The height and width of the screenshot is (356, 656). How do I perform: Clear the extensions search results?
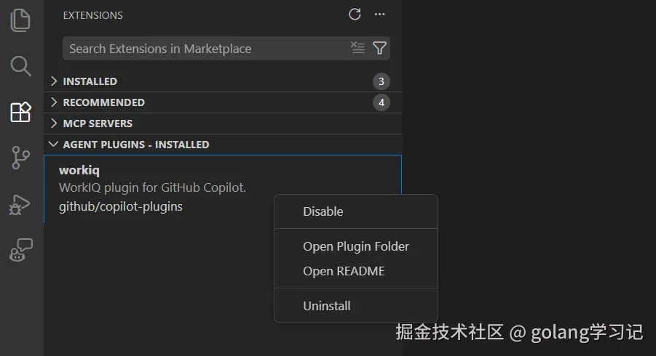[357, 48]
